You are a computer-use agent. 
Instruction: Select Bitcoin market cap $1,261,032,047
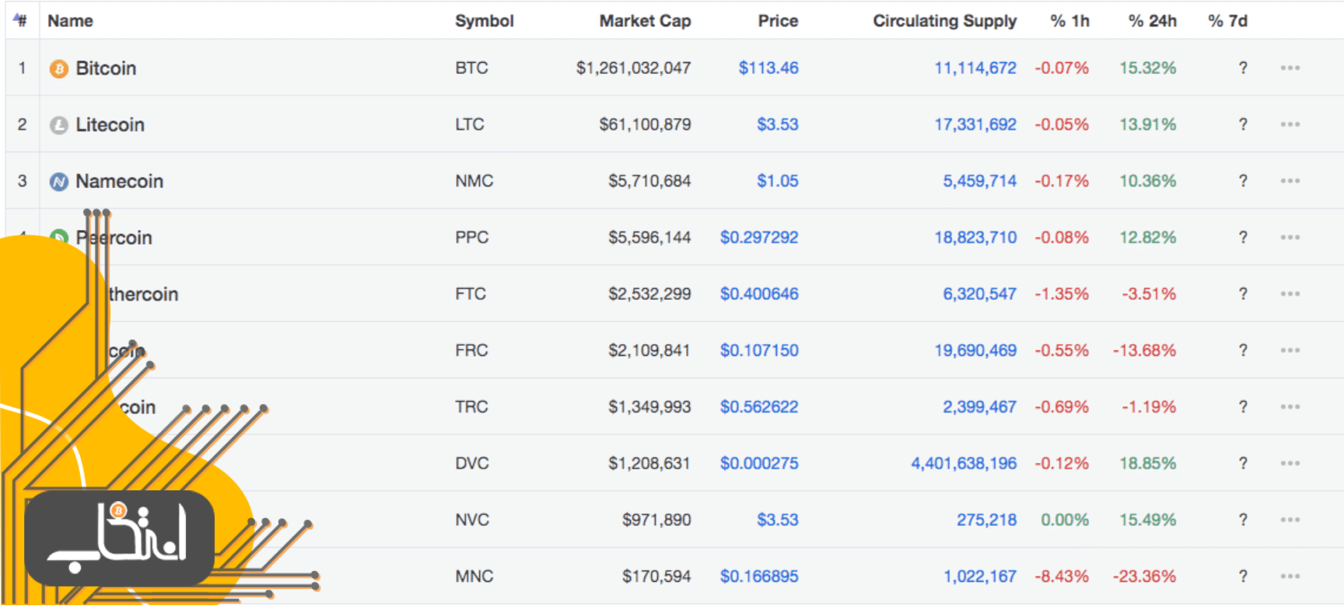633,68
